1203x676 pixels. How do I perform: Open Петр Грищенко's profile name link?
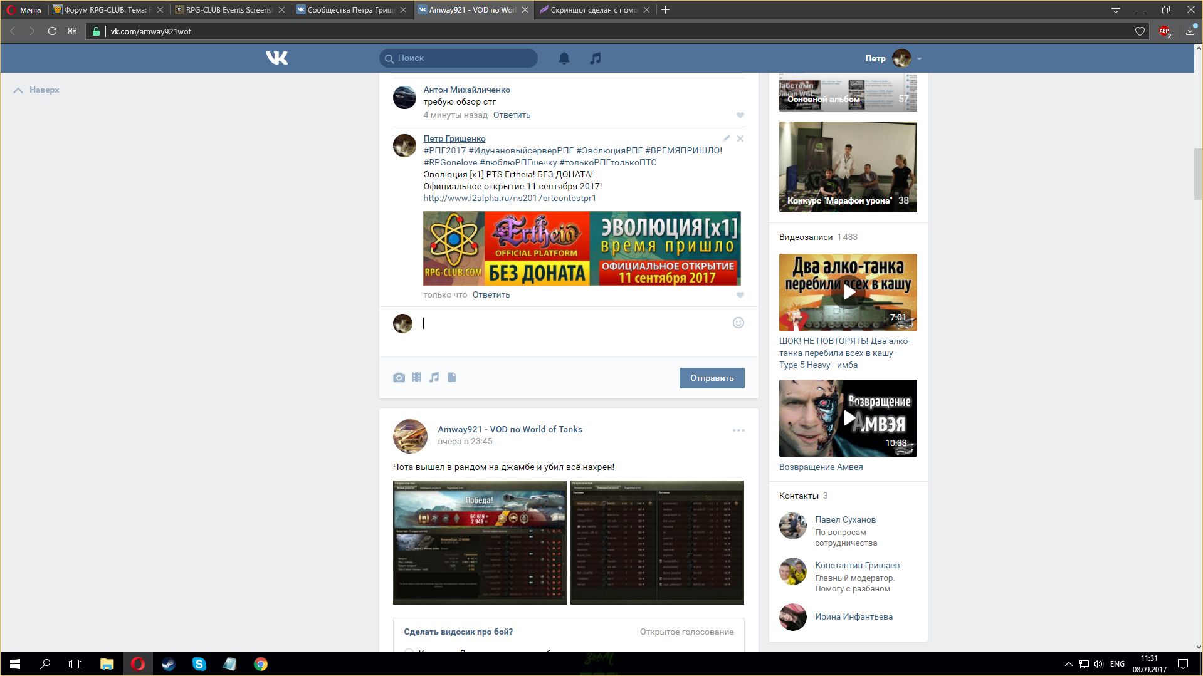click(454, 139)
